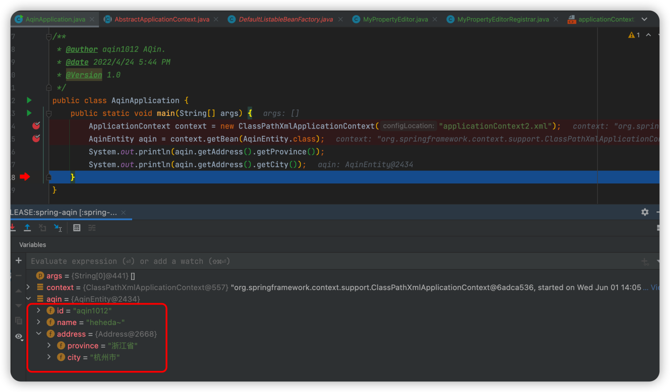Screen dimensions: 670x392
Task: Switch to AqinApplication.java tab
Action: click(55, 19)
